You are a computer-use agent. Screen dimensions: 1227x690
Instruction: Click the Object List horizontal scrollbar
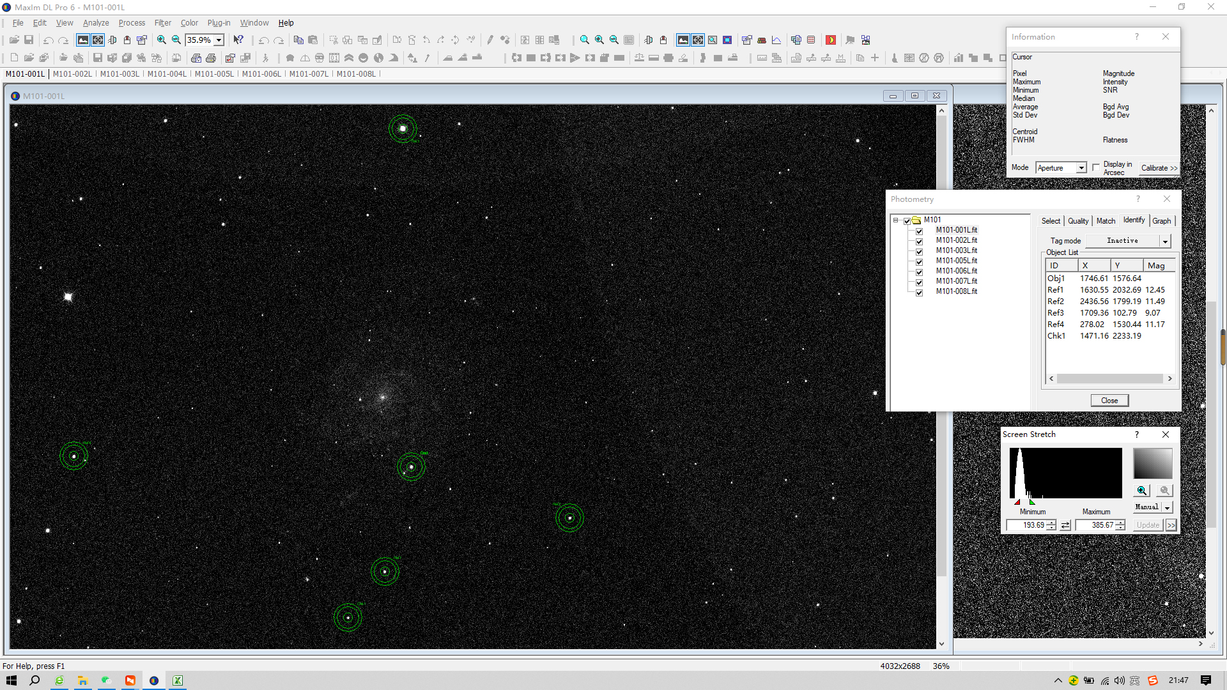click(1110, 379)
